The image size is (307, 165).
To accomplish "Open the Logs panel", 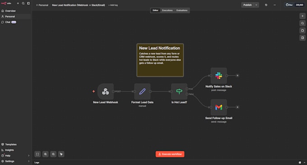I will [x=37, y=162].
